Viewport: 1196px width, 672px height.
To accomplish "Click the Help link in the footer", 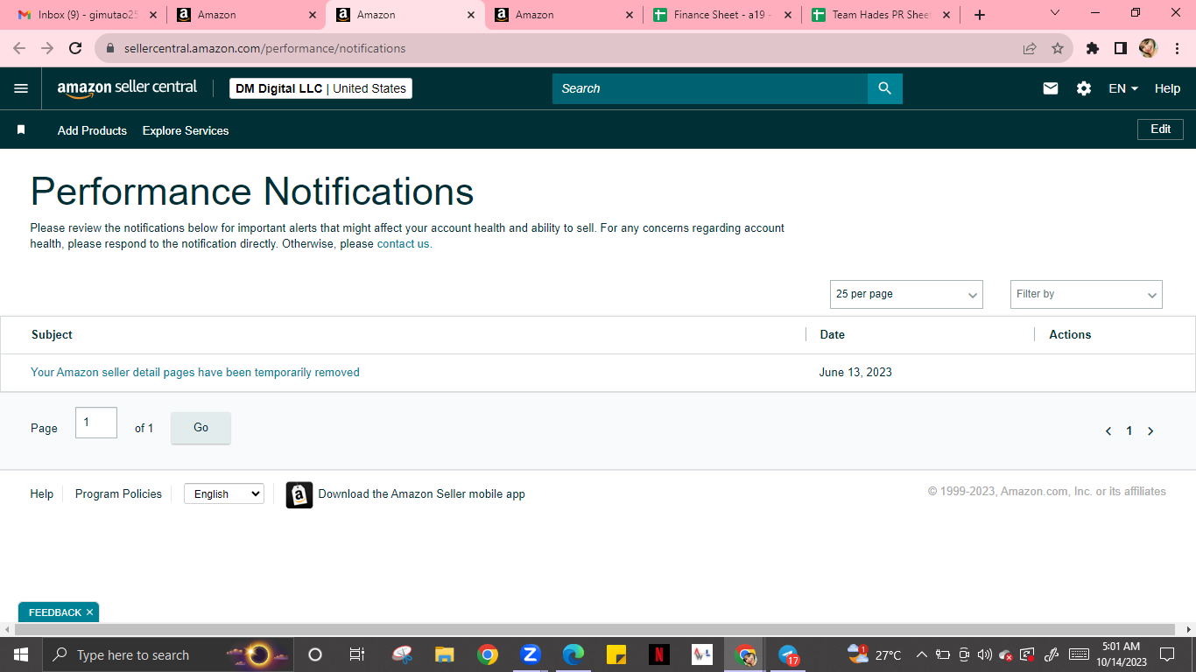I will [42, 494].
